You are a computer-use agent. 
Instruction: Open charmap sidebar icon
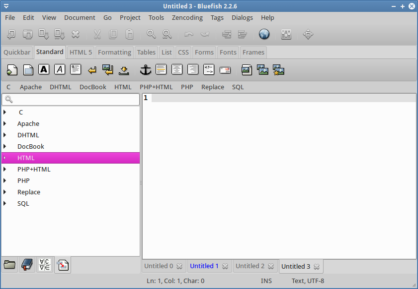(45, 265)
